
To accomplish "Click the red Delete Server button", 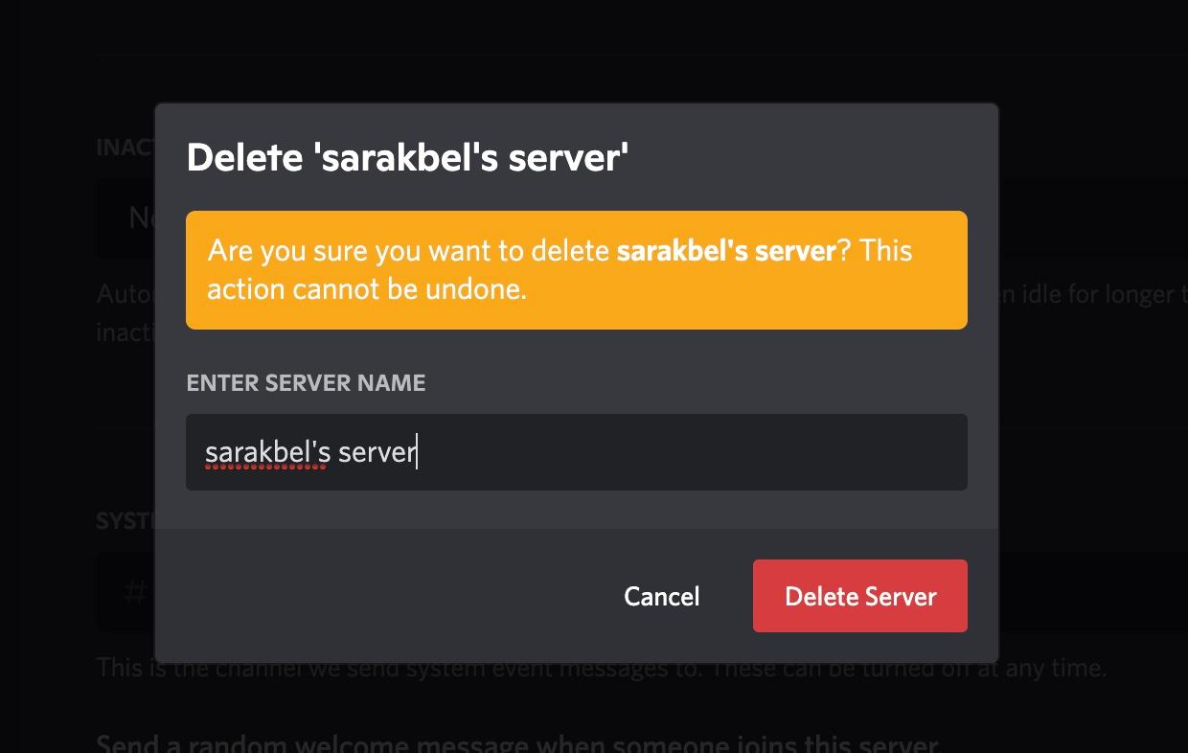I will point(859,595).
